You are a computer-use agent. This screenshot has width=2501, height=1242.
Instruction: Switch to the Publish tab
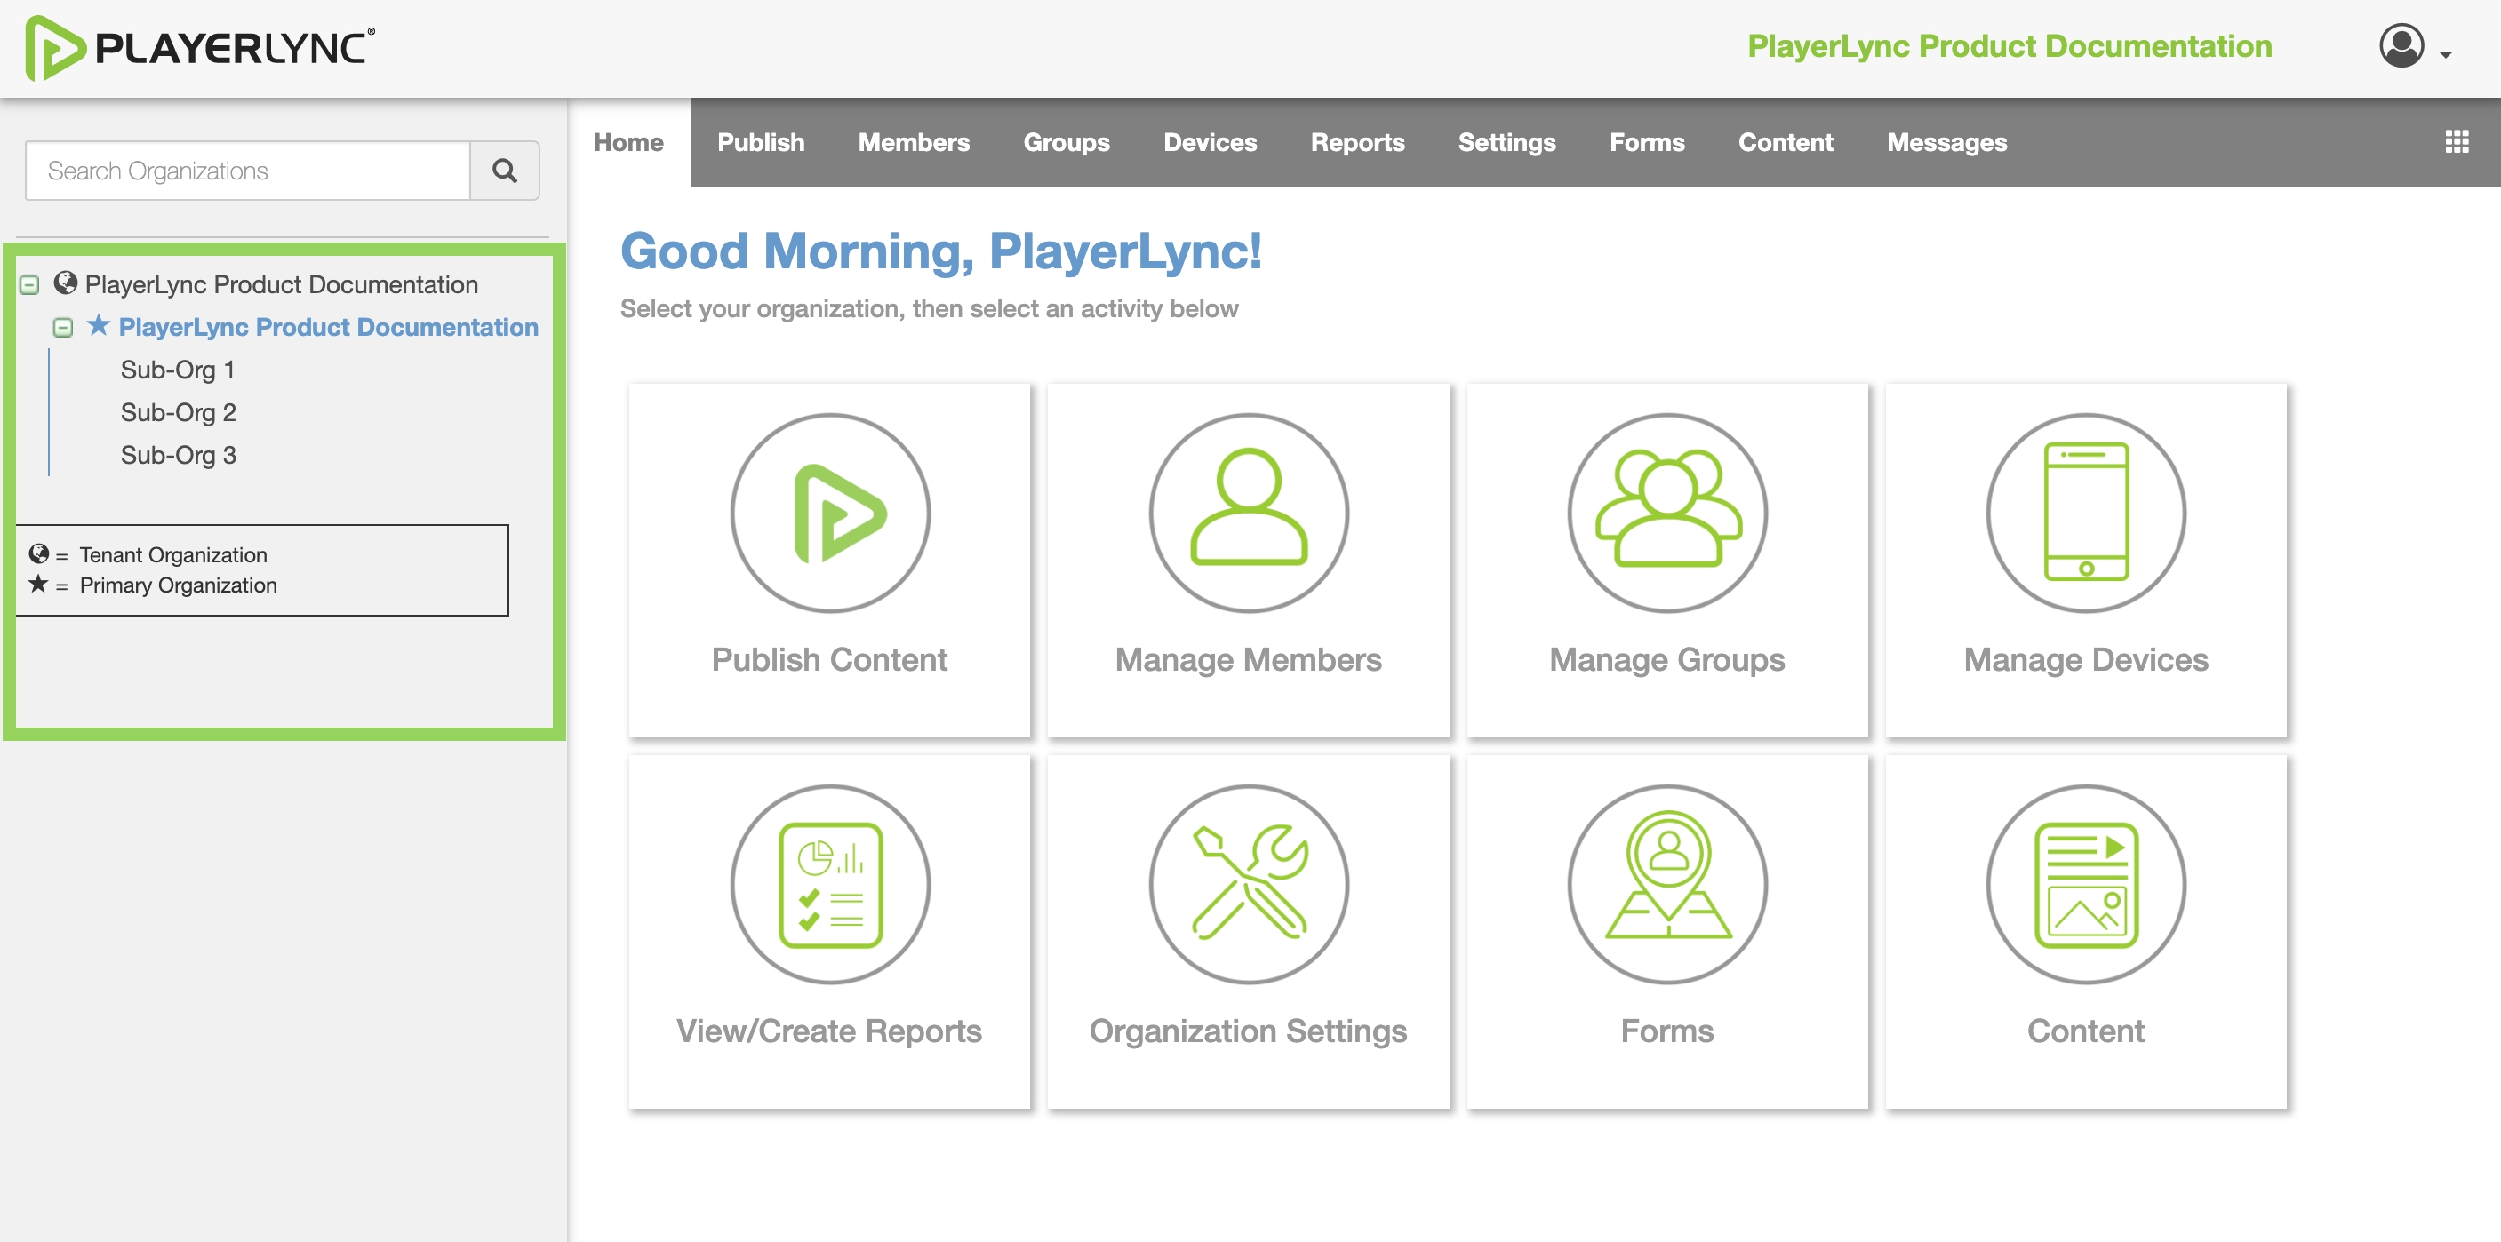[x=760, y=143]
